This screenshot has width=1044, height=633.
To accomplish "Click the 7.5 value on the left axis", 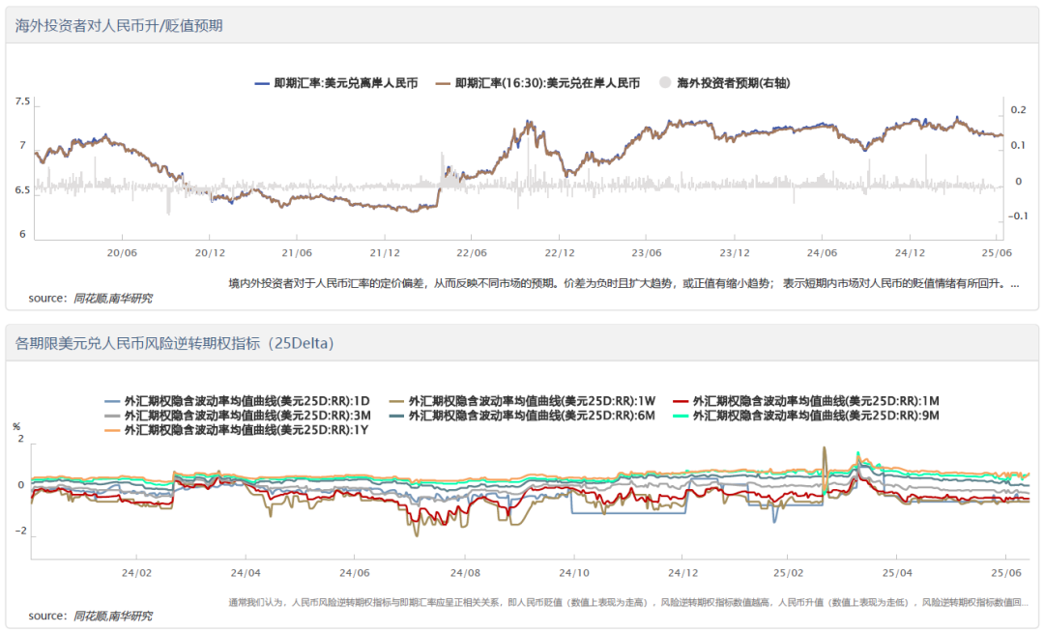I will coord(22,101).
